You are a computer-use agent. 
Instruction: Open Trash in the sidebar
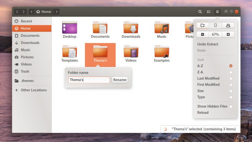32,71
